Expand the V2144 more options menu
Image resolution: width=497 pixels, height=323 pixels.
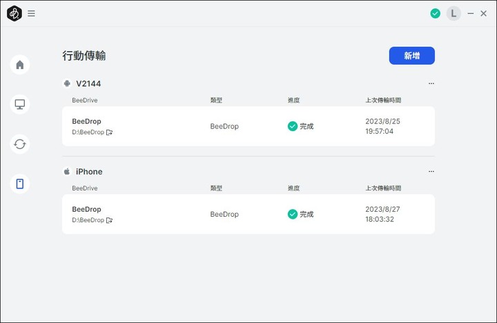click(x=431, y=84)
